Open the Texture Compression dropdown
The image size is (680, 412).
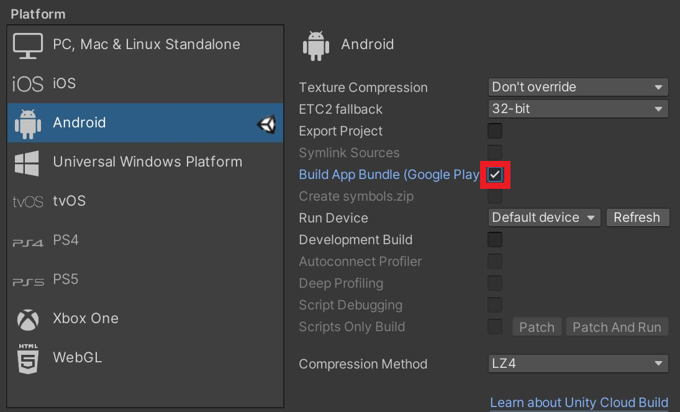578,87
